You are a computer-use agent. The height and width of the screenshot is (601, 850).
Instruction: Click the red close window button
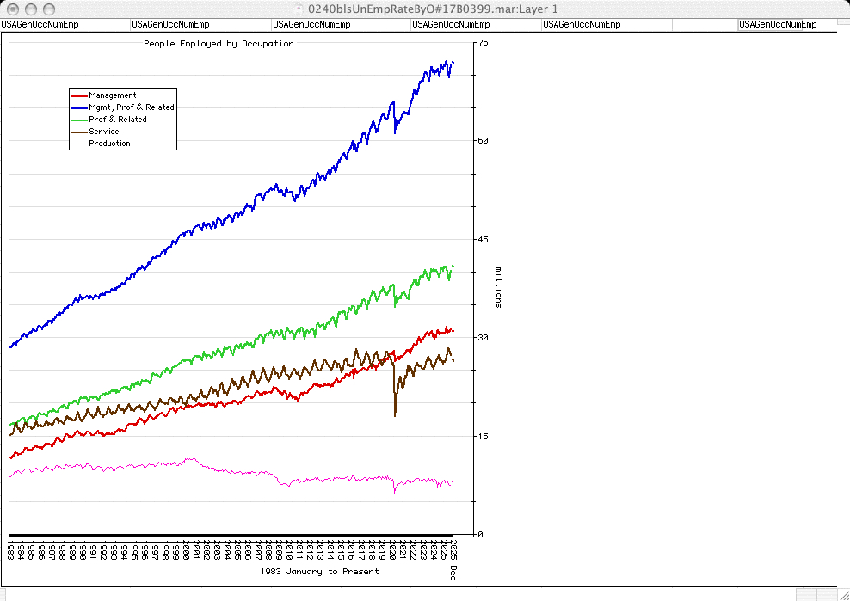point(12,8)
